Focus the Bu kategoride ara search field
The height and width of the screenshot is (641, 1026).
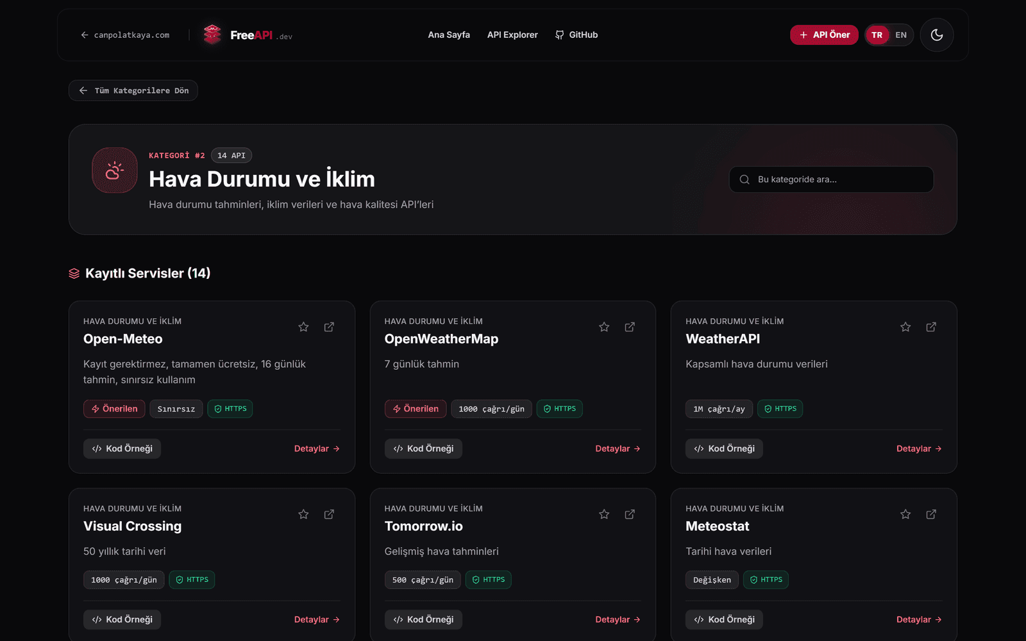pos(831,179)
